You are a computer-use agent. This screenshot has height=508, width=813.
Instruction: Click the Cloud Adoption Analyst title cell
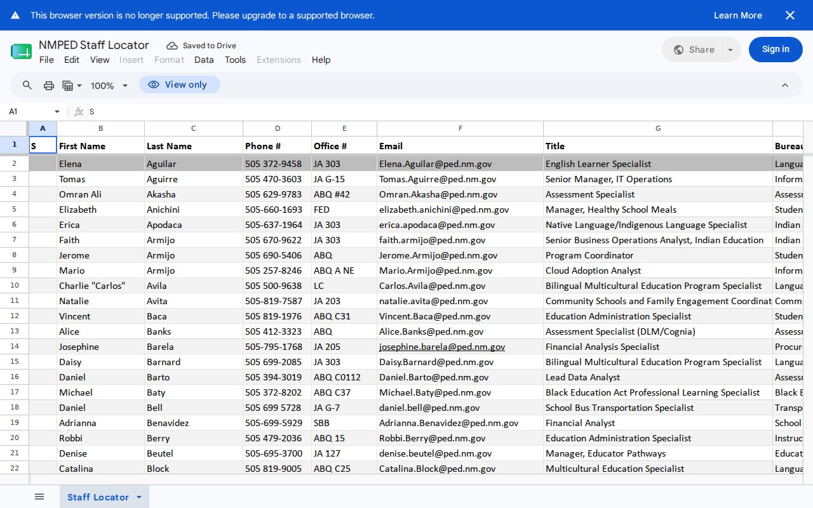click(658, 271)
